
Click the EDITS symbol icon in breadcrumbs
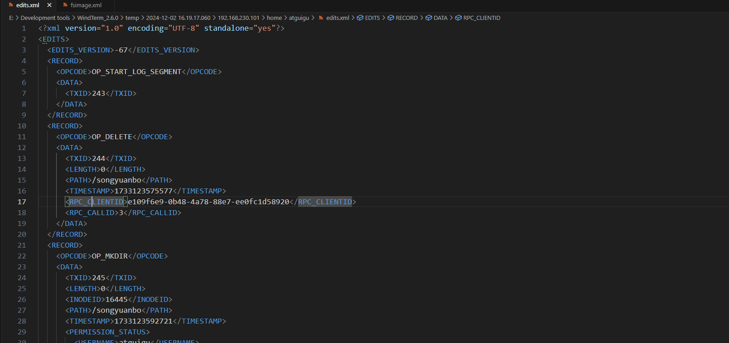point(360,18)
